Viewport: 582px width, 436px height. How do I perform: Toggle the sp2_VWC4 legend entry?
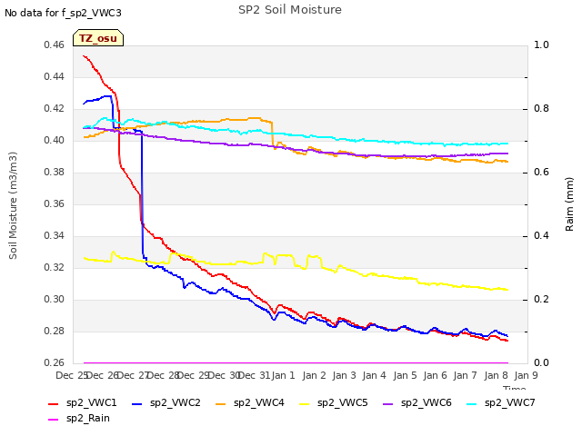250,402
